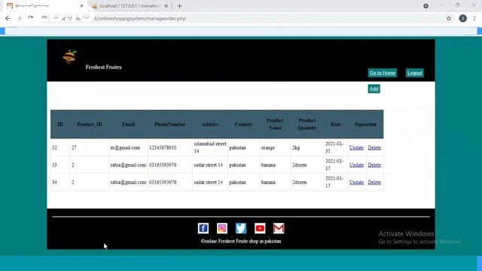The image size is (482, 271).
Task: Close the localhost phpMyAdmin tab
Action: pyautogui.click(x=166, y=6)
